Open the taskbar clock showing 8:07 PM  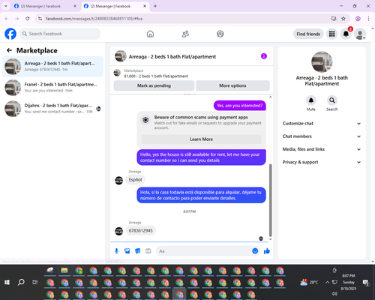pos(349,282)
